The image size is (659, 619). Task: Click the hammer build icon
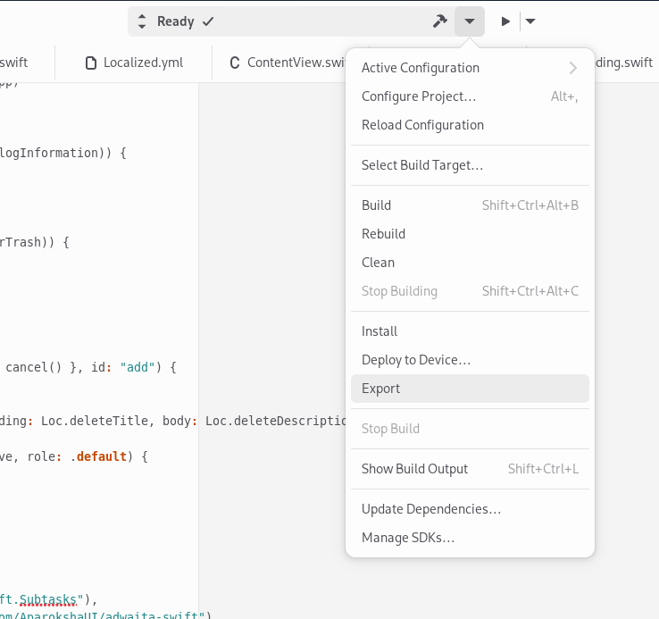point(439,21)
